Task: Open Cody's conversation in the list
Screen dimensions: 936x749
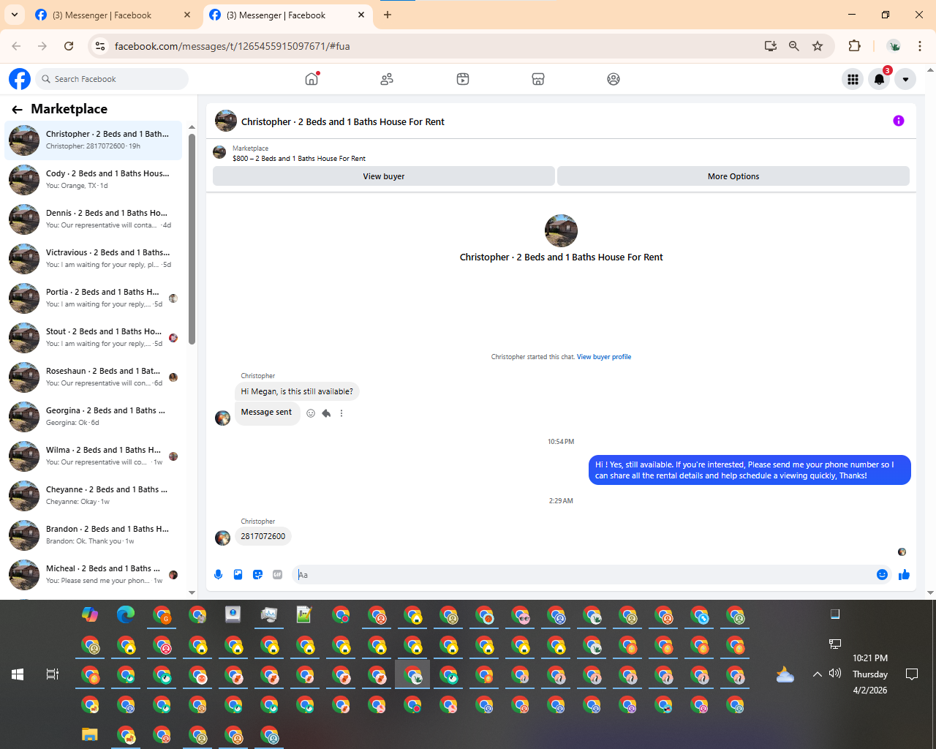Action: pyautogui.click(x=94, y=180)
